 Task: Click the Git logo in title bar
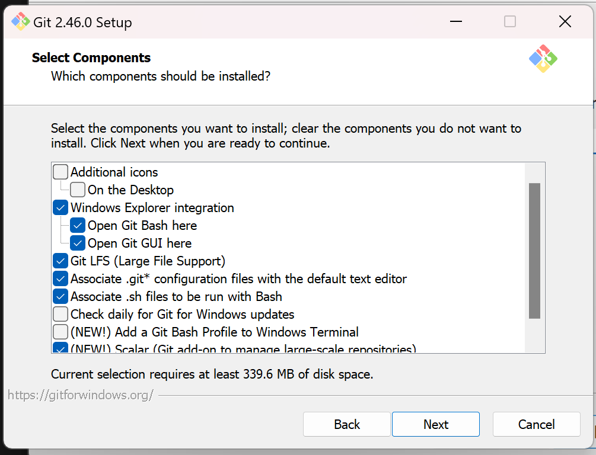[20, 22]
